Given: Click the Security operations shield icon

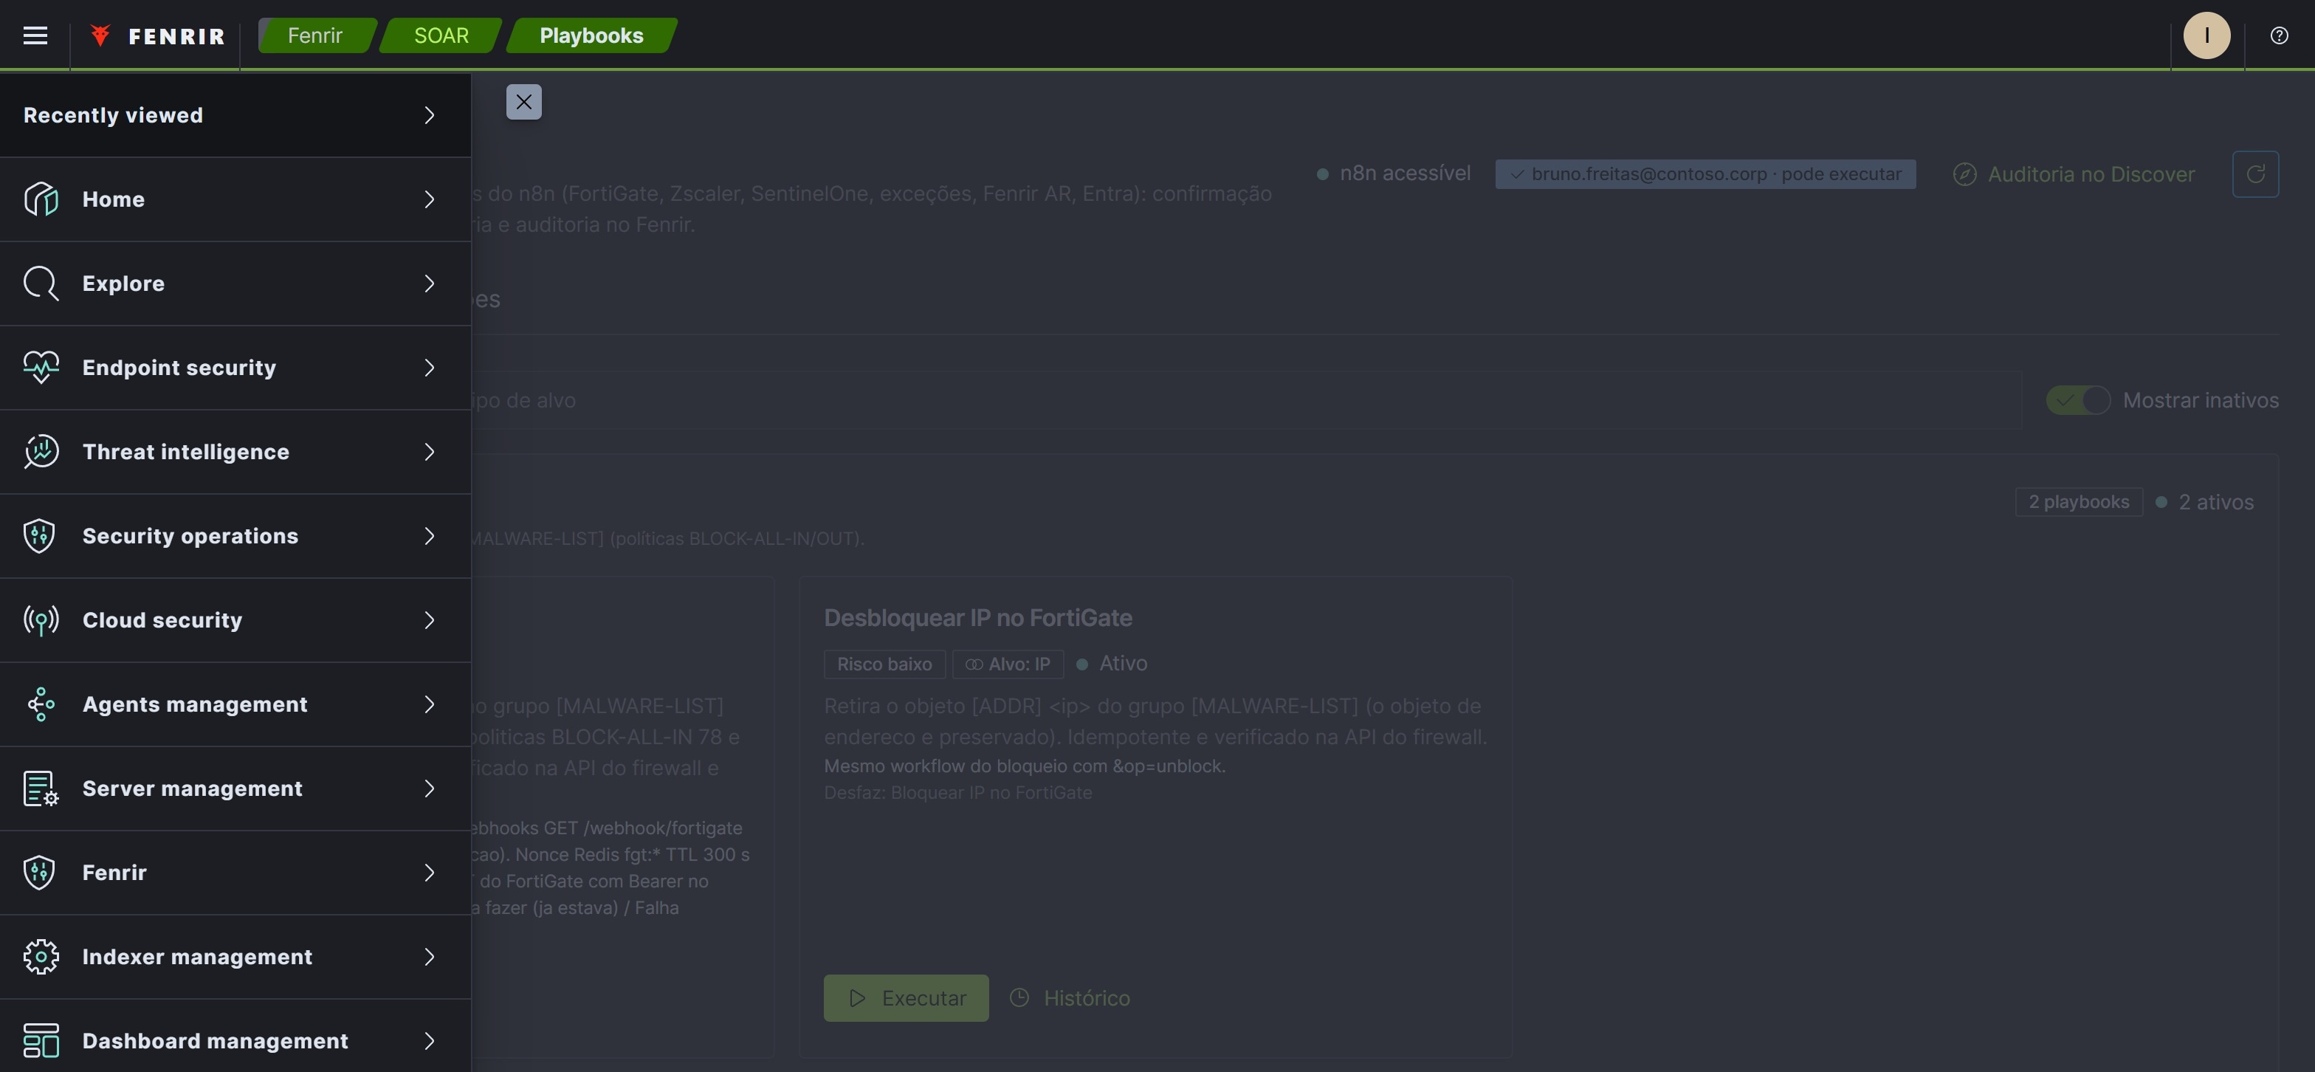Looking at the screenshot, I should tap(41, 535).
